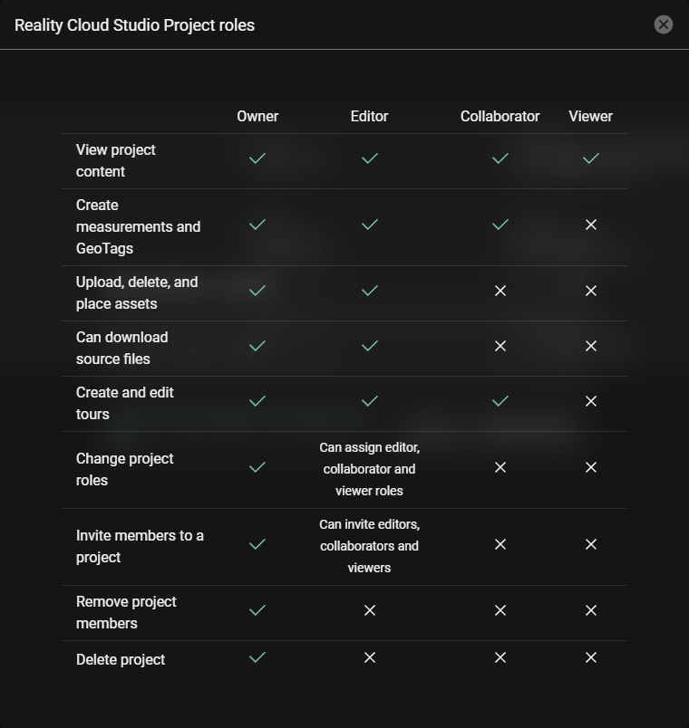Click the Viewer checkmark for View project content
Viewport: 689px width, 728px height.
click(590, 158)
